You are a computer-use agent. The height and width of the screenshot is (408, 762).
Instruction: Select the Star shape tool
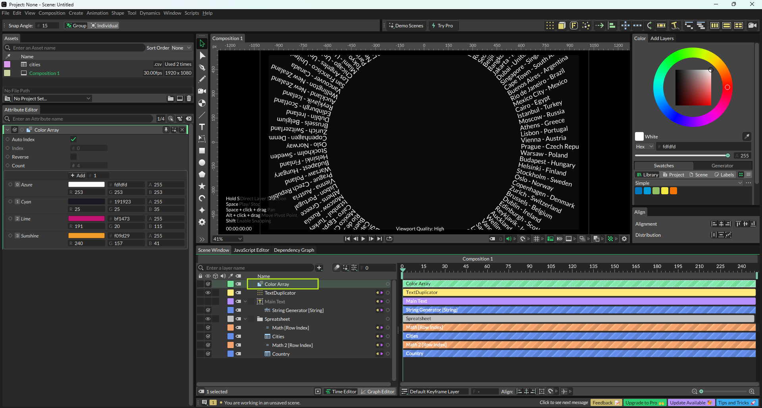tap(202, 186)
